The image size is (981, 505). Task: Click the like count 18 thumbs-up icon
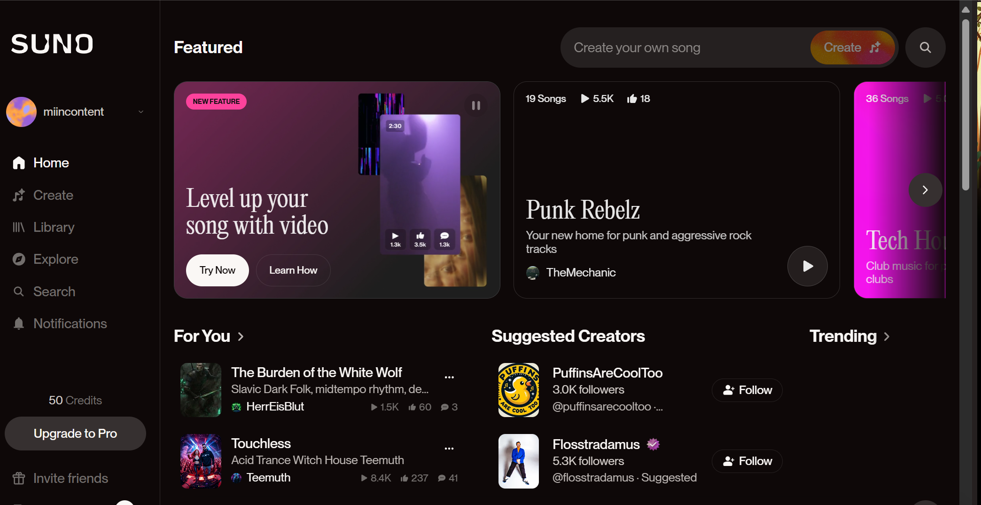(632, 99)
